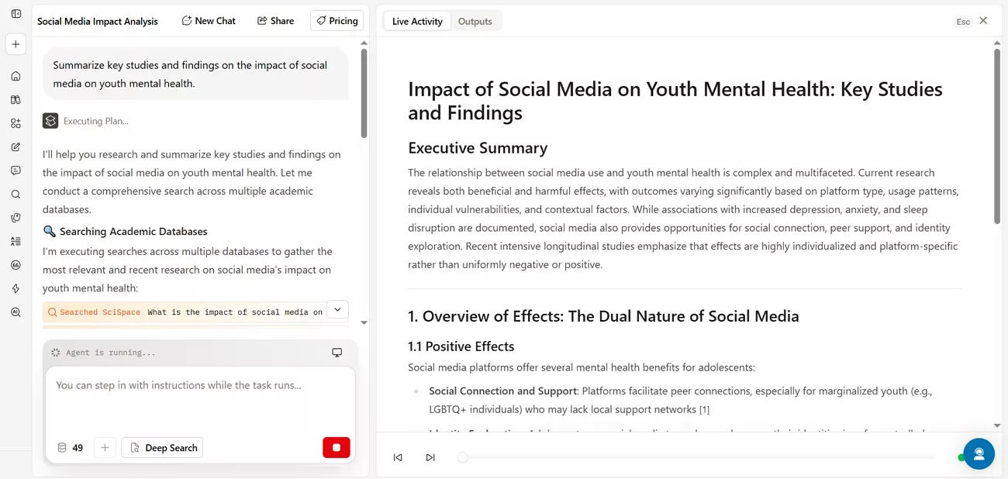Click the plus icon in left sidebar
The image size is (1008, 479).
(16, 44)
